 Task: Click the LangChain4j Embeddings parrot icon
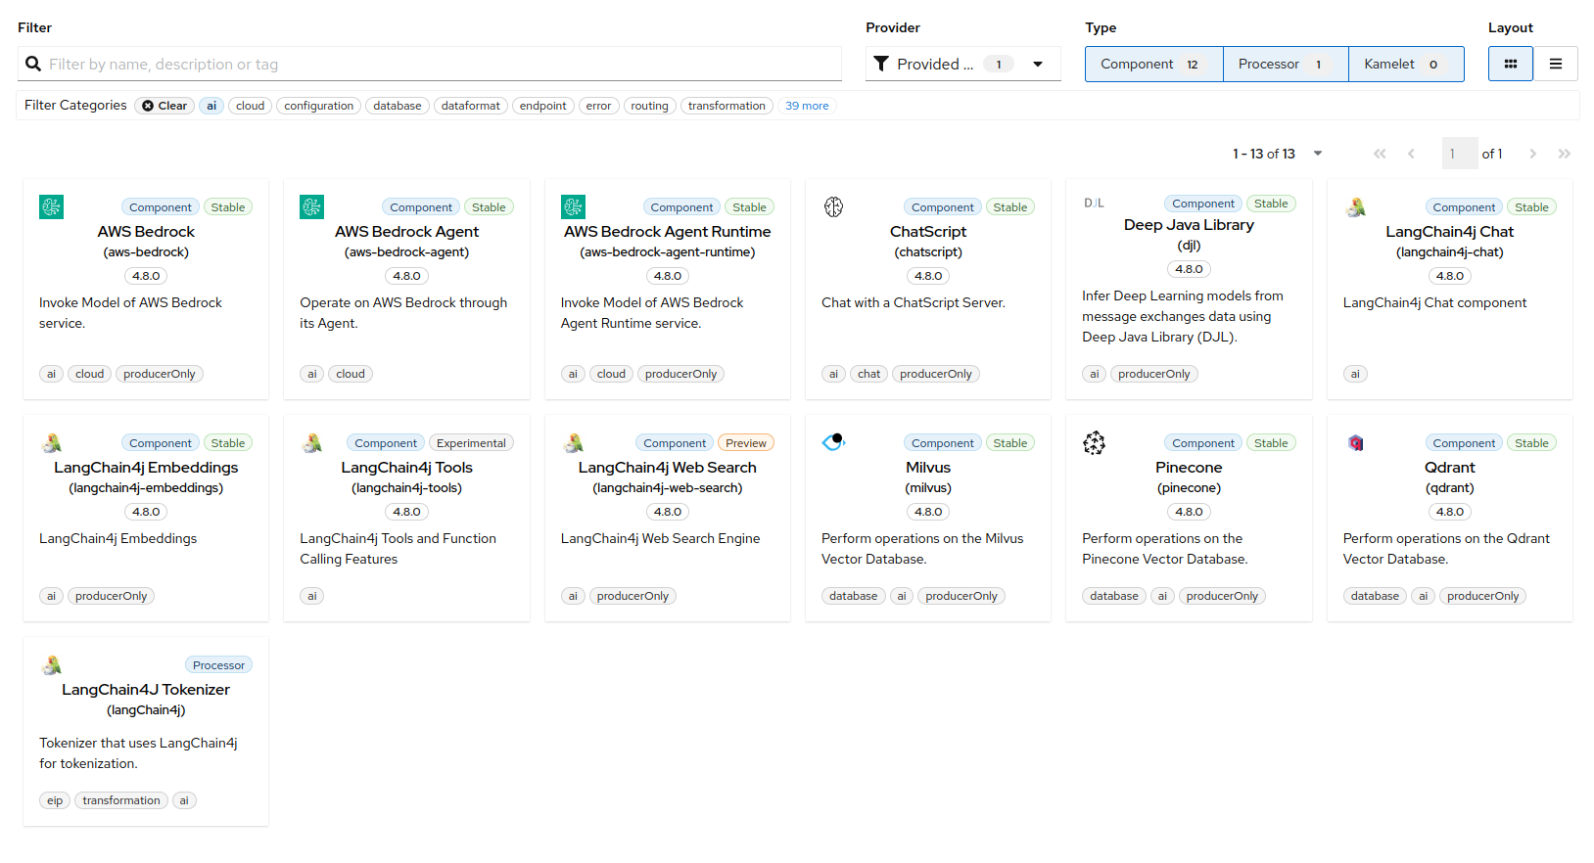point(52,442)
